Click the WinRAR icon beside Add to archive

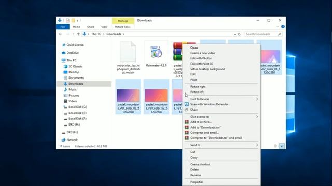pos(187,122)
